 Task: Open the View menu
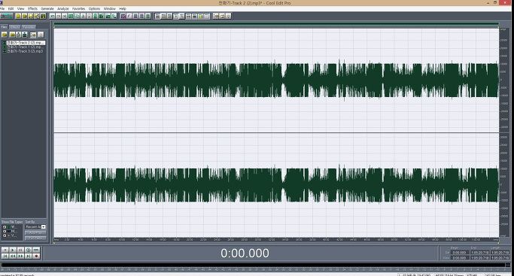pyautogui.click(x=20, y=8)
